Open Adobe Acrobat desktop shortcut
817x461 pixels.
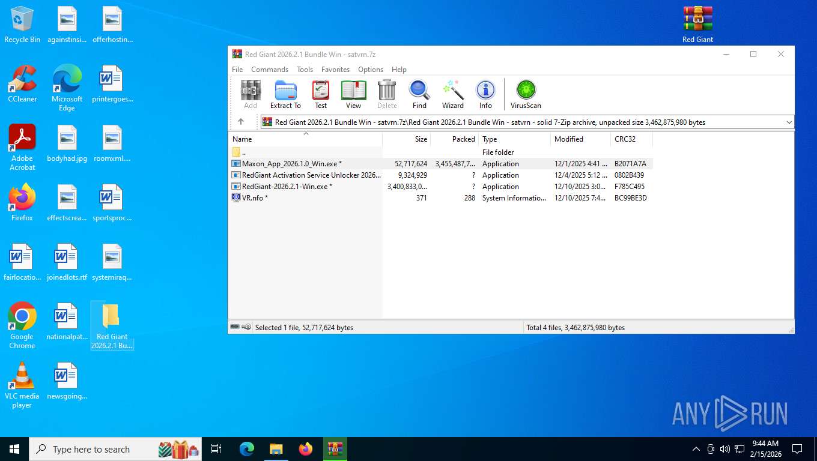(x=22, y=148)
